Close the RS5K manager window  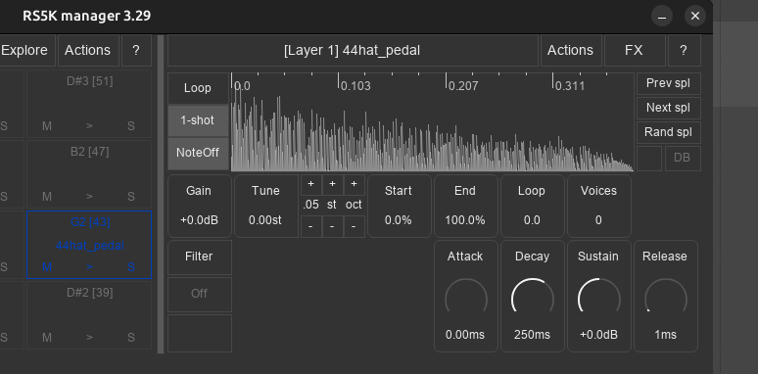pyautogui.click(x=695, y=16)
